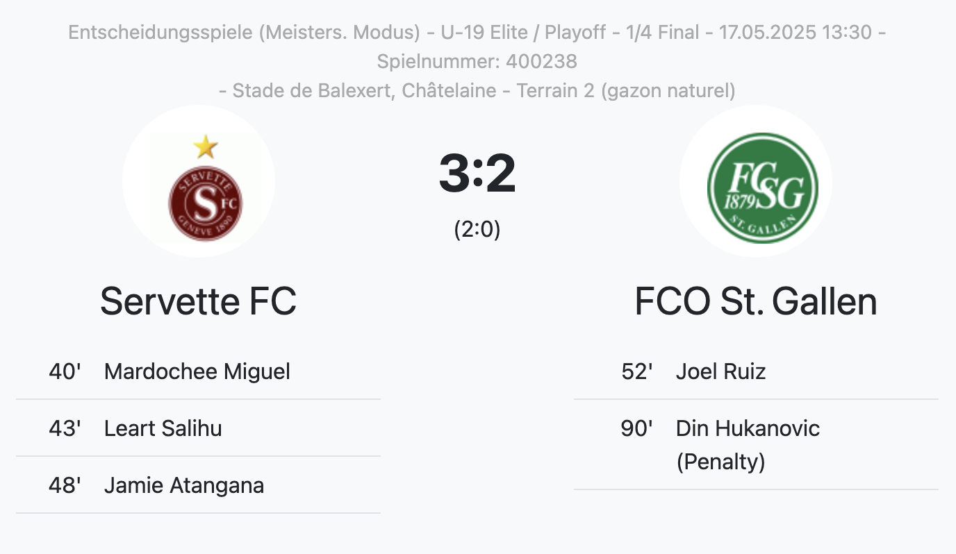Open Jamie Atangana goal entry
The image size is (956, 554).
coord(184,485)
